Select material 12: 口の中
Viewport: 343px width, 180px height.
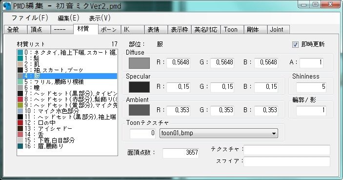[x=67, y=122]
